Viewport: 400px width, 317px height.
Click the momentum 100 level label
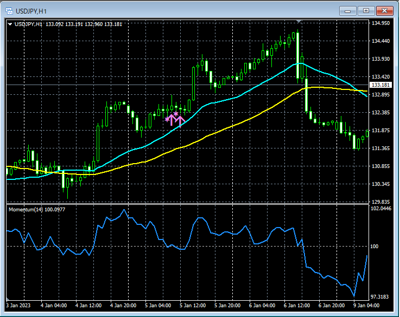click(x=374, y=247)
